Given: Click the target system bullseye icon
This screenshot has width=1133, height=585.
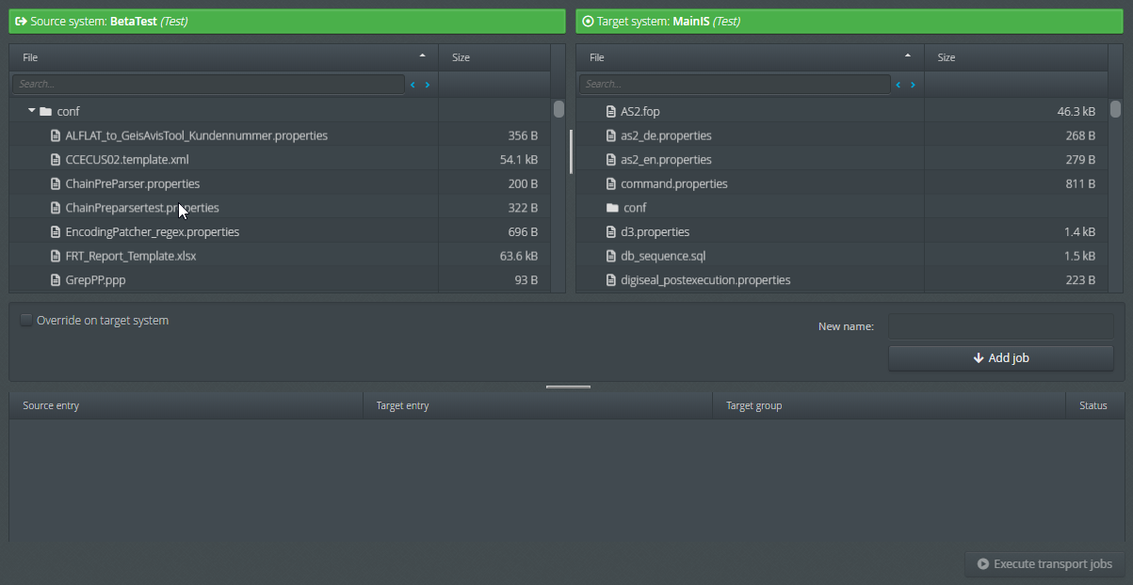Looking at the screenshot, I should [589, 21].
